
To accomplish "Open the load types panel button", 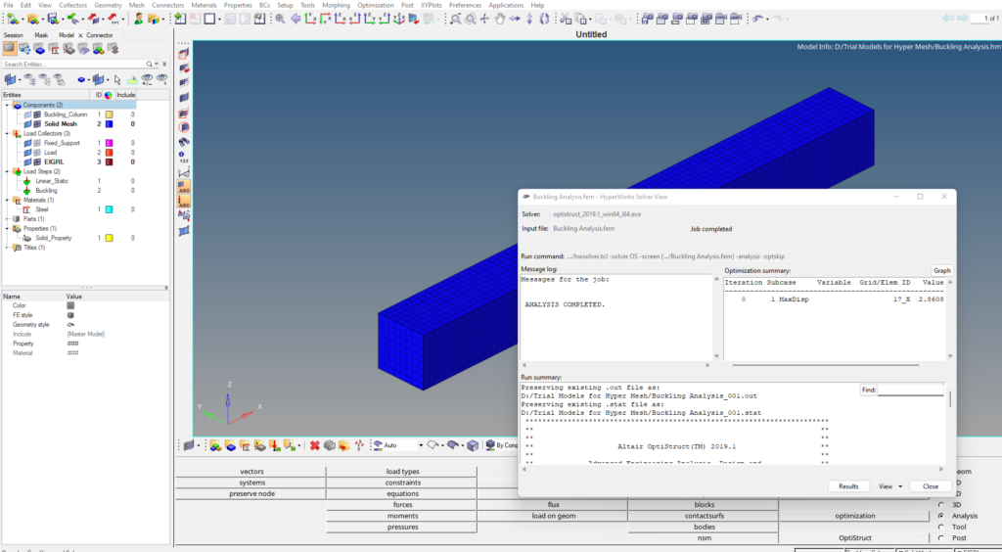I will [x=402, y=472].
